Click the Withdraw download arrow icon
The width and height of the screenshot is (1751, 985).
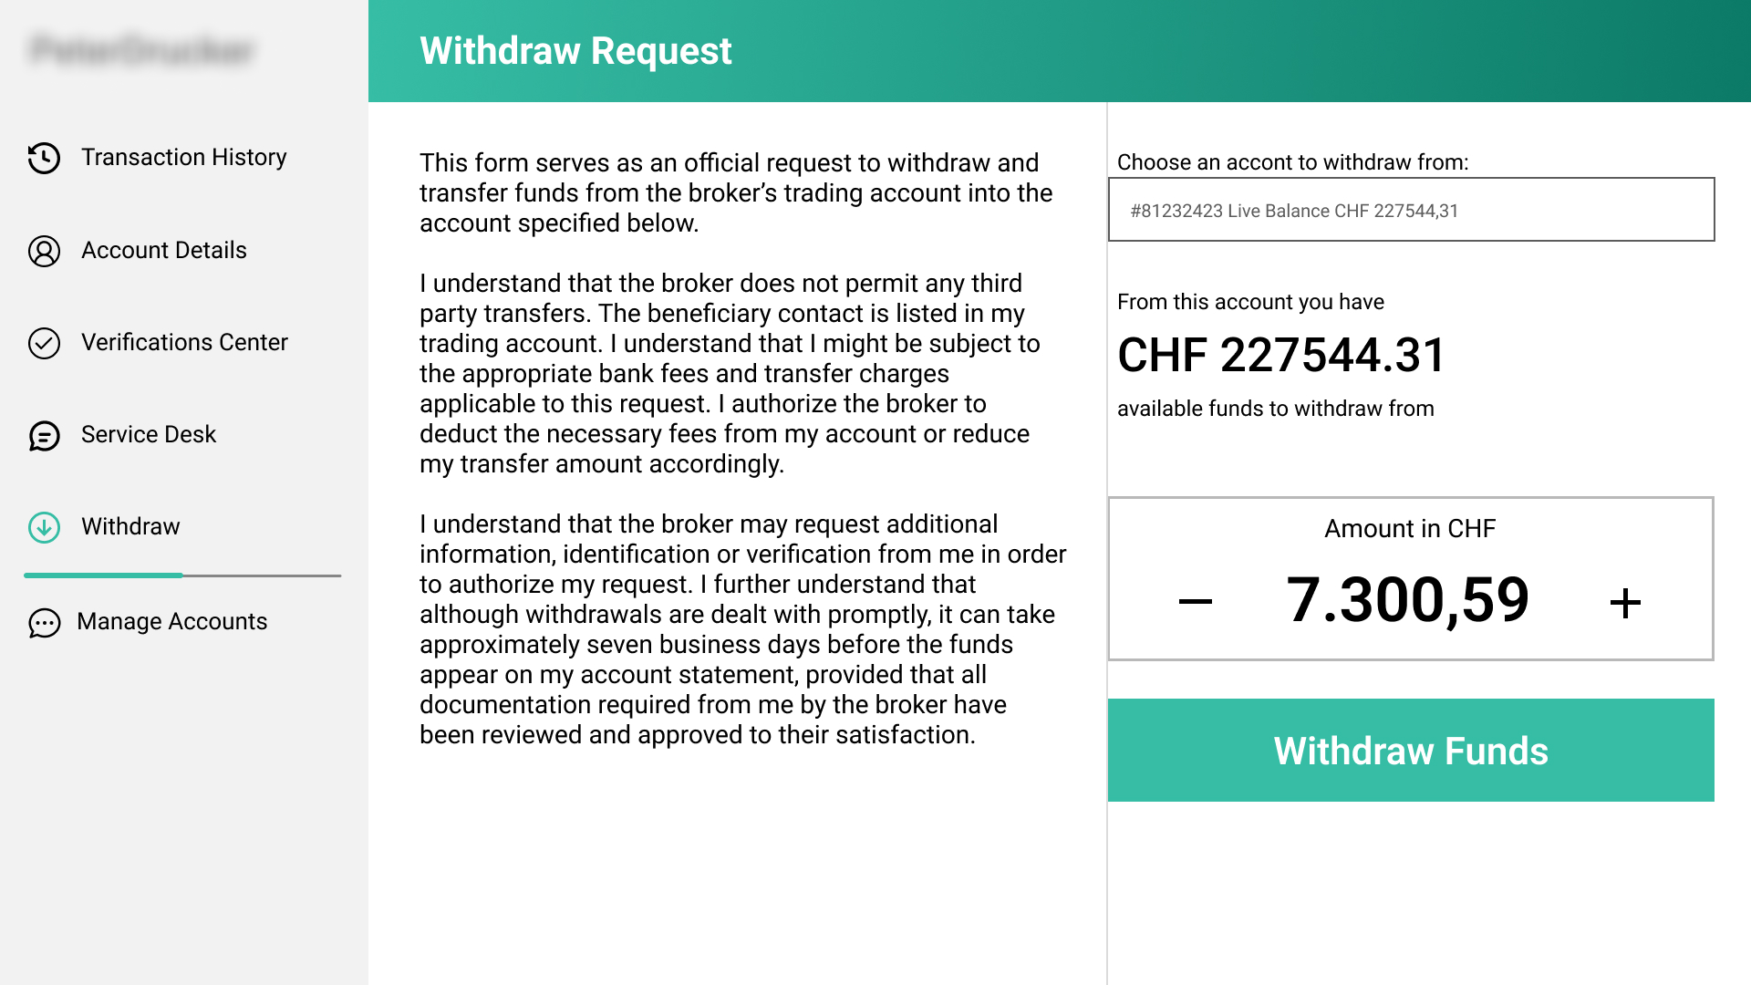point(44,527)
